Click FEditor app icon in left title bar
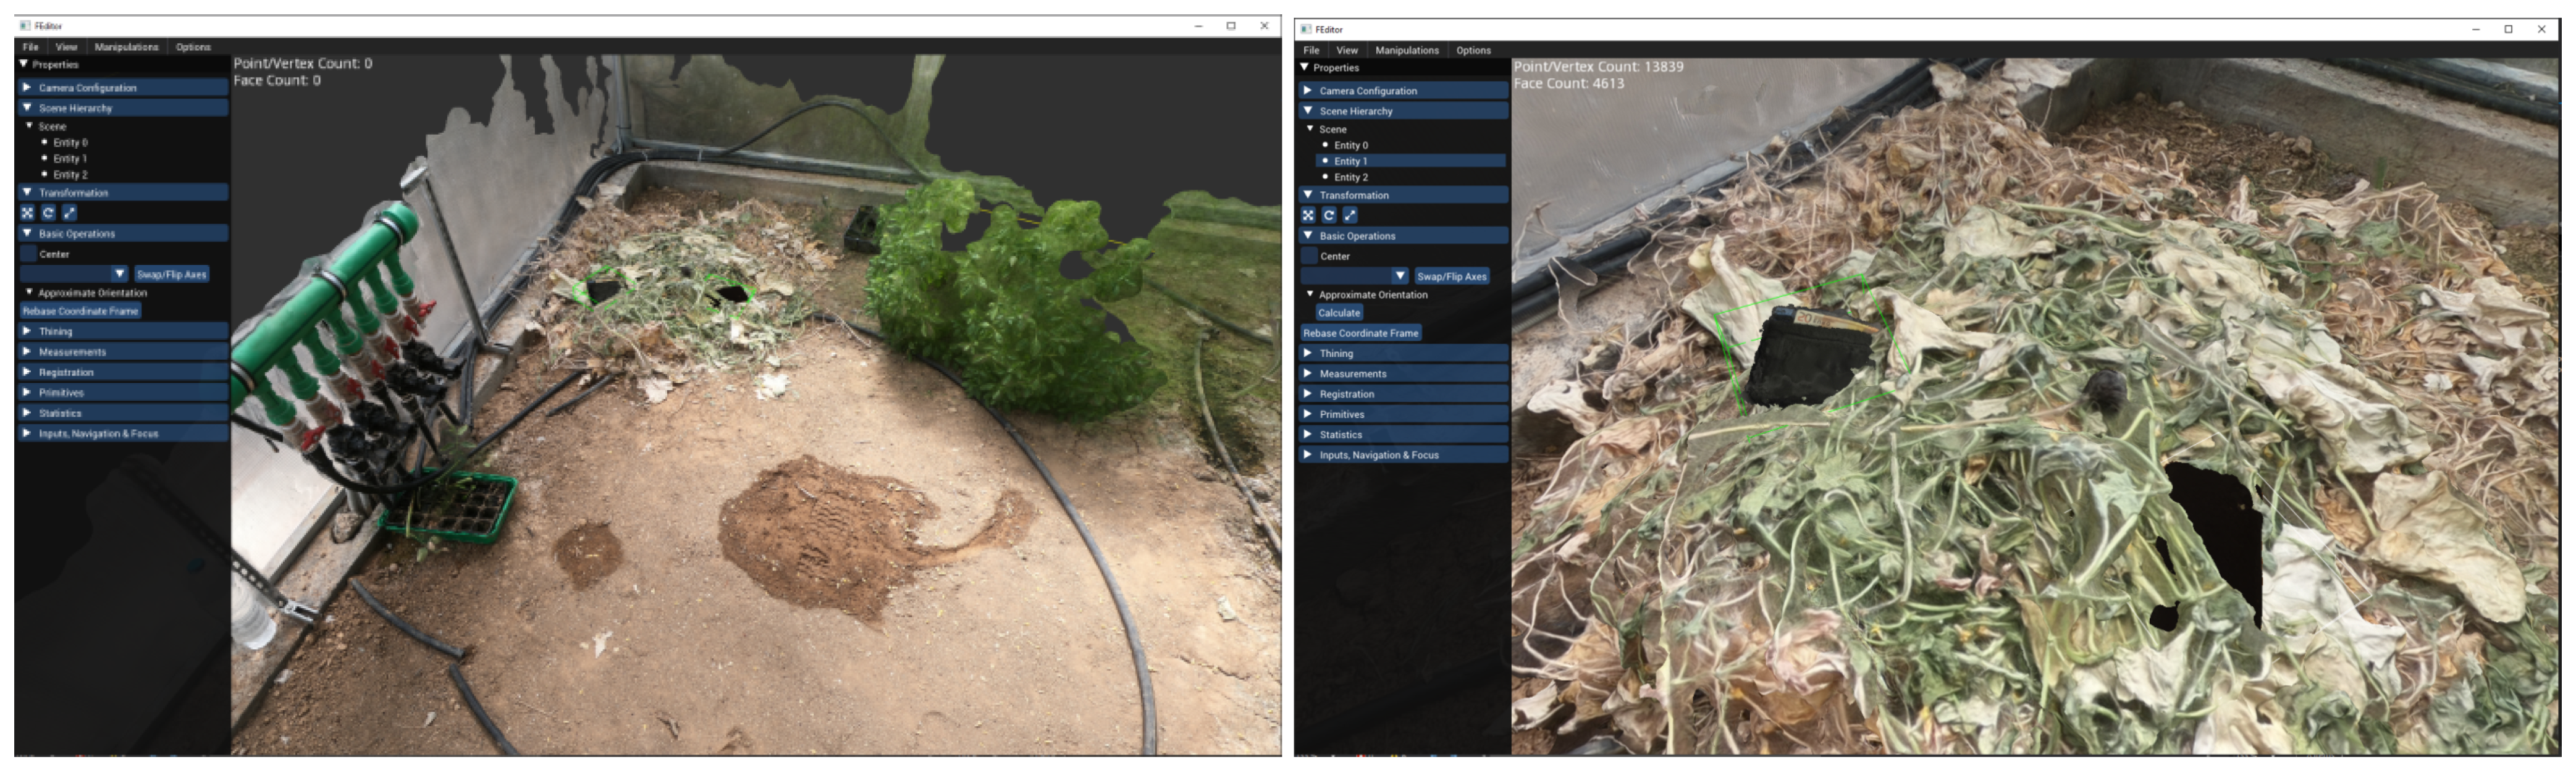This screenshot has height=770, width=2576. point(25,26)
